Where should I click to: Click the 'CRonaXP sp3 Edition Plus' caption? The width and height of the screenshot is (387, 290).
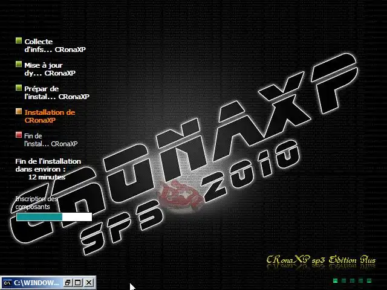[321, 260]
